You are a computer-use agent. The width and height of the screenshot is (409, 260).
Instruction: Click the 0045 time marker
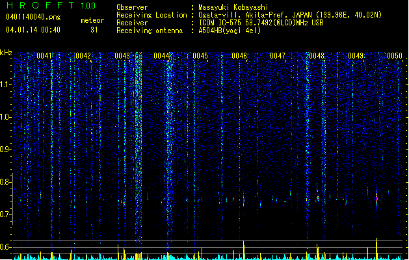tap(200, 56)
